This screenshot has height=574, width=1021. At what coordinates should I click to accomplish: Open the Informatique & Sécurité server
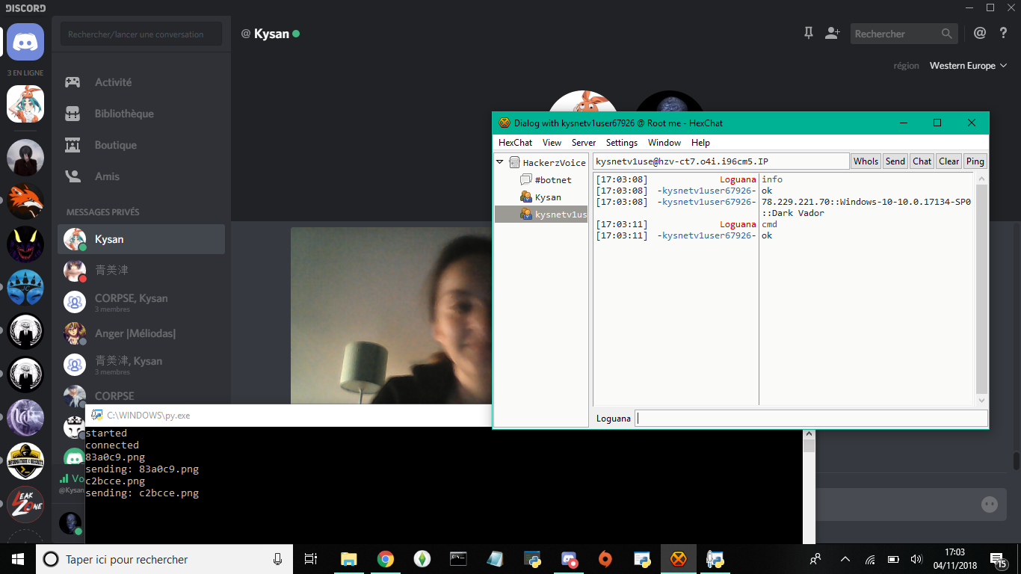pyautogui.click(x=25, y=461)
